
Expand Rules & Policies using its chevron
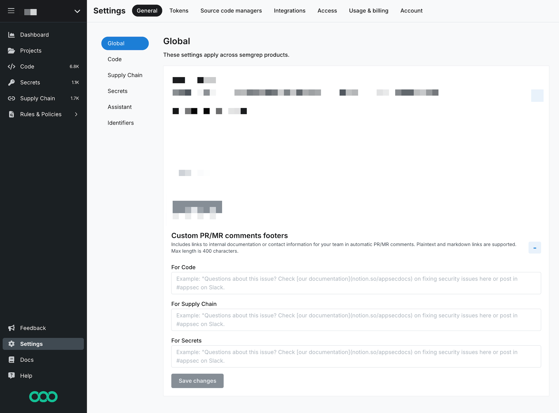point(76,114)
